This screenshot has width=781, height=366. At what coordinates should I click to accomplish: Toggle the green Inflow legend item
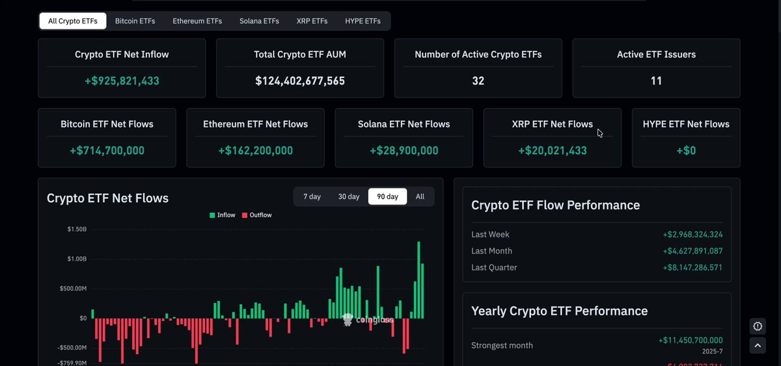point(223,215)
